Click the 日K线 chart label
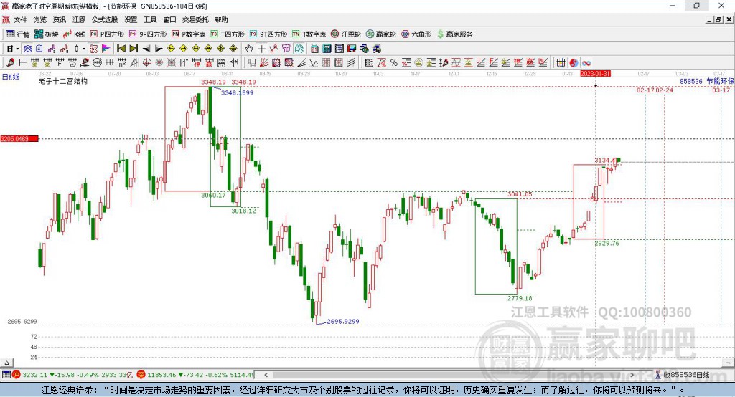The width and height of the screenshot is (735, 397). (x=11, y=77)
